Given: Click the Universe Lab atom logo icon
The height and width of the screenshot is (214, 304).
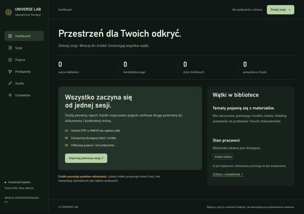Looking at the screenshot, I should pos(9,12).
